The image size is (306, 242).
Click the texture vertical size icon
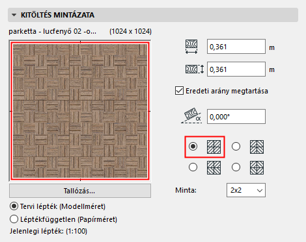(195, 69)
